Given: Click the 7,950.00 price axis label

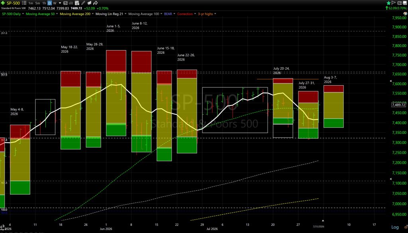Looking at the screenshot, I should [x=399, y=18].
